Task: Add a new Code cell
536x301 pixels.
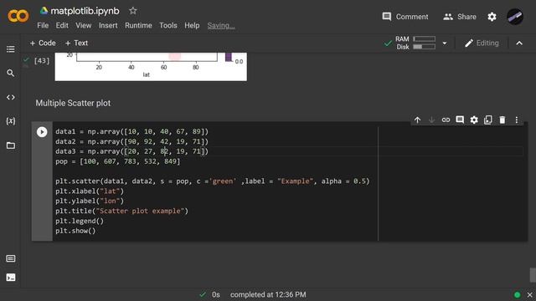Action: tap(43, 43)
